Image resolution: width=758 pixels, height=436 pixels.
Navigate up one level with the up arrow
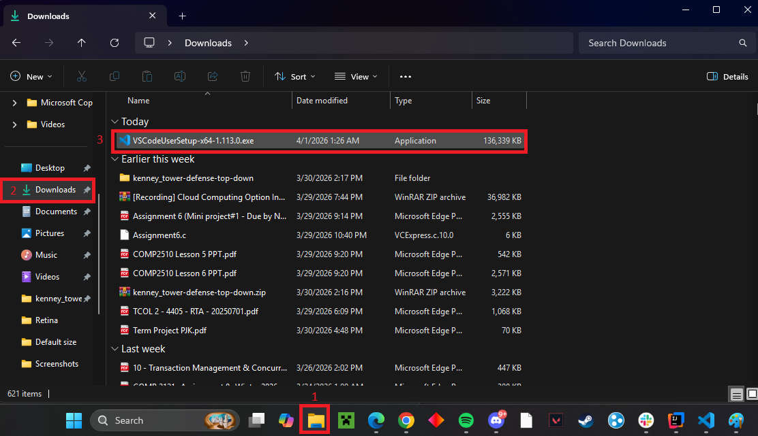pos(81,42)
